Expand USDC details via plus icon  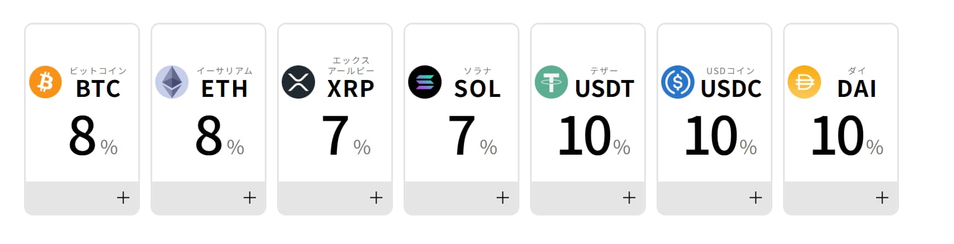coord(755,198)
